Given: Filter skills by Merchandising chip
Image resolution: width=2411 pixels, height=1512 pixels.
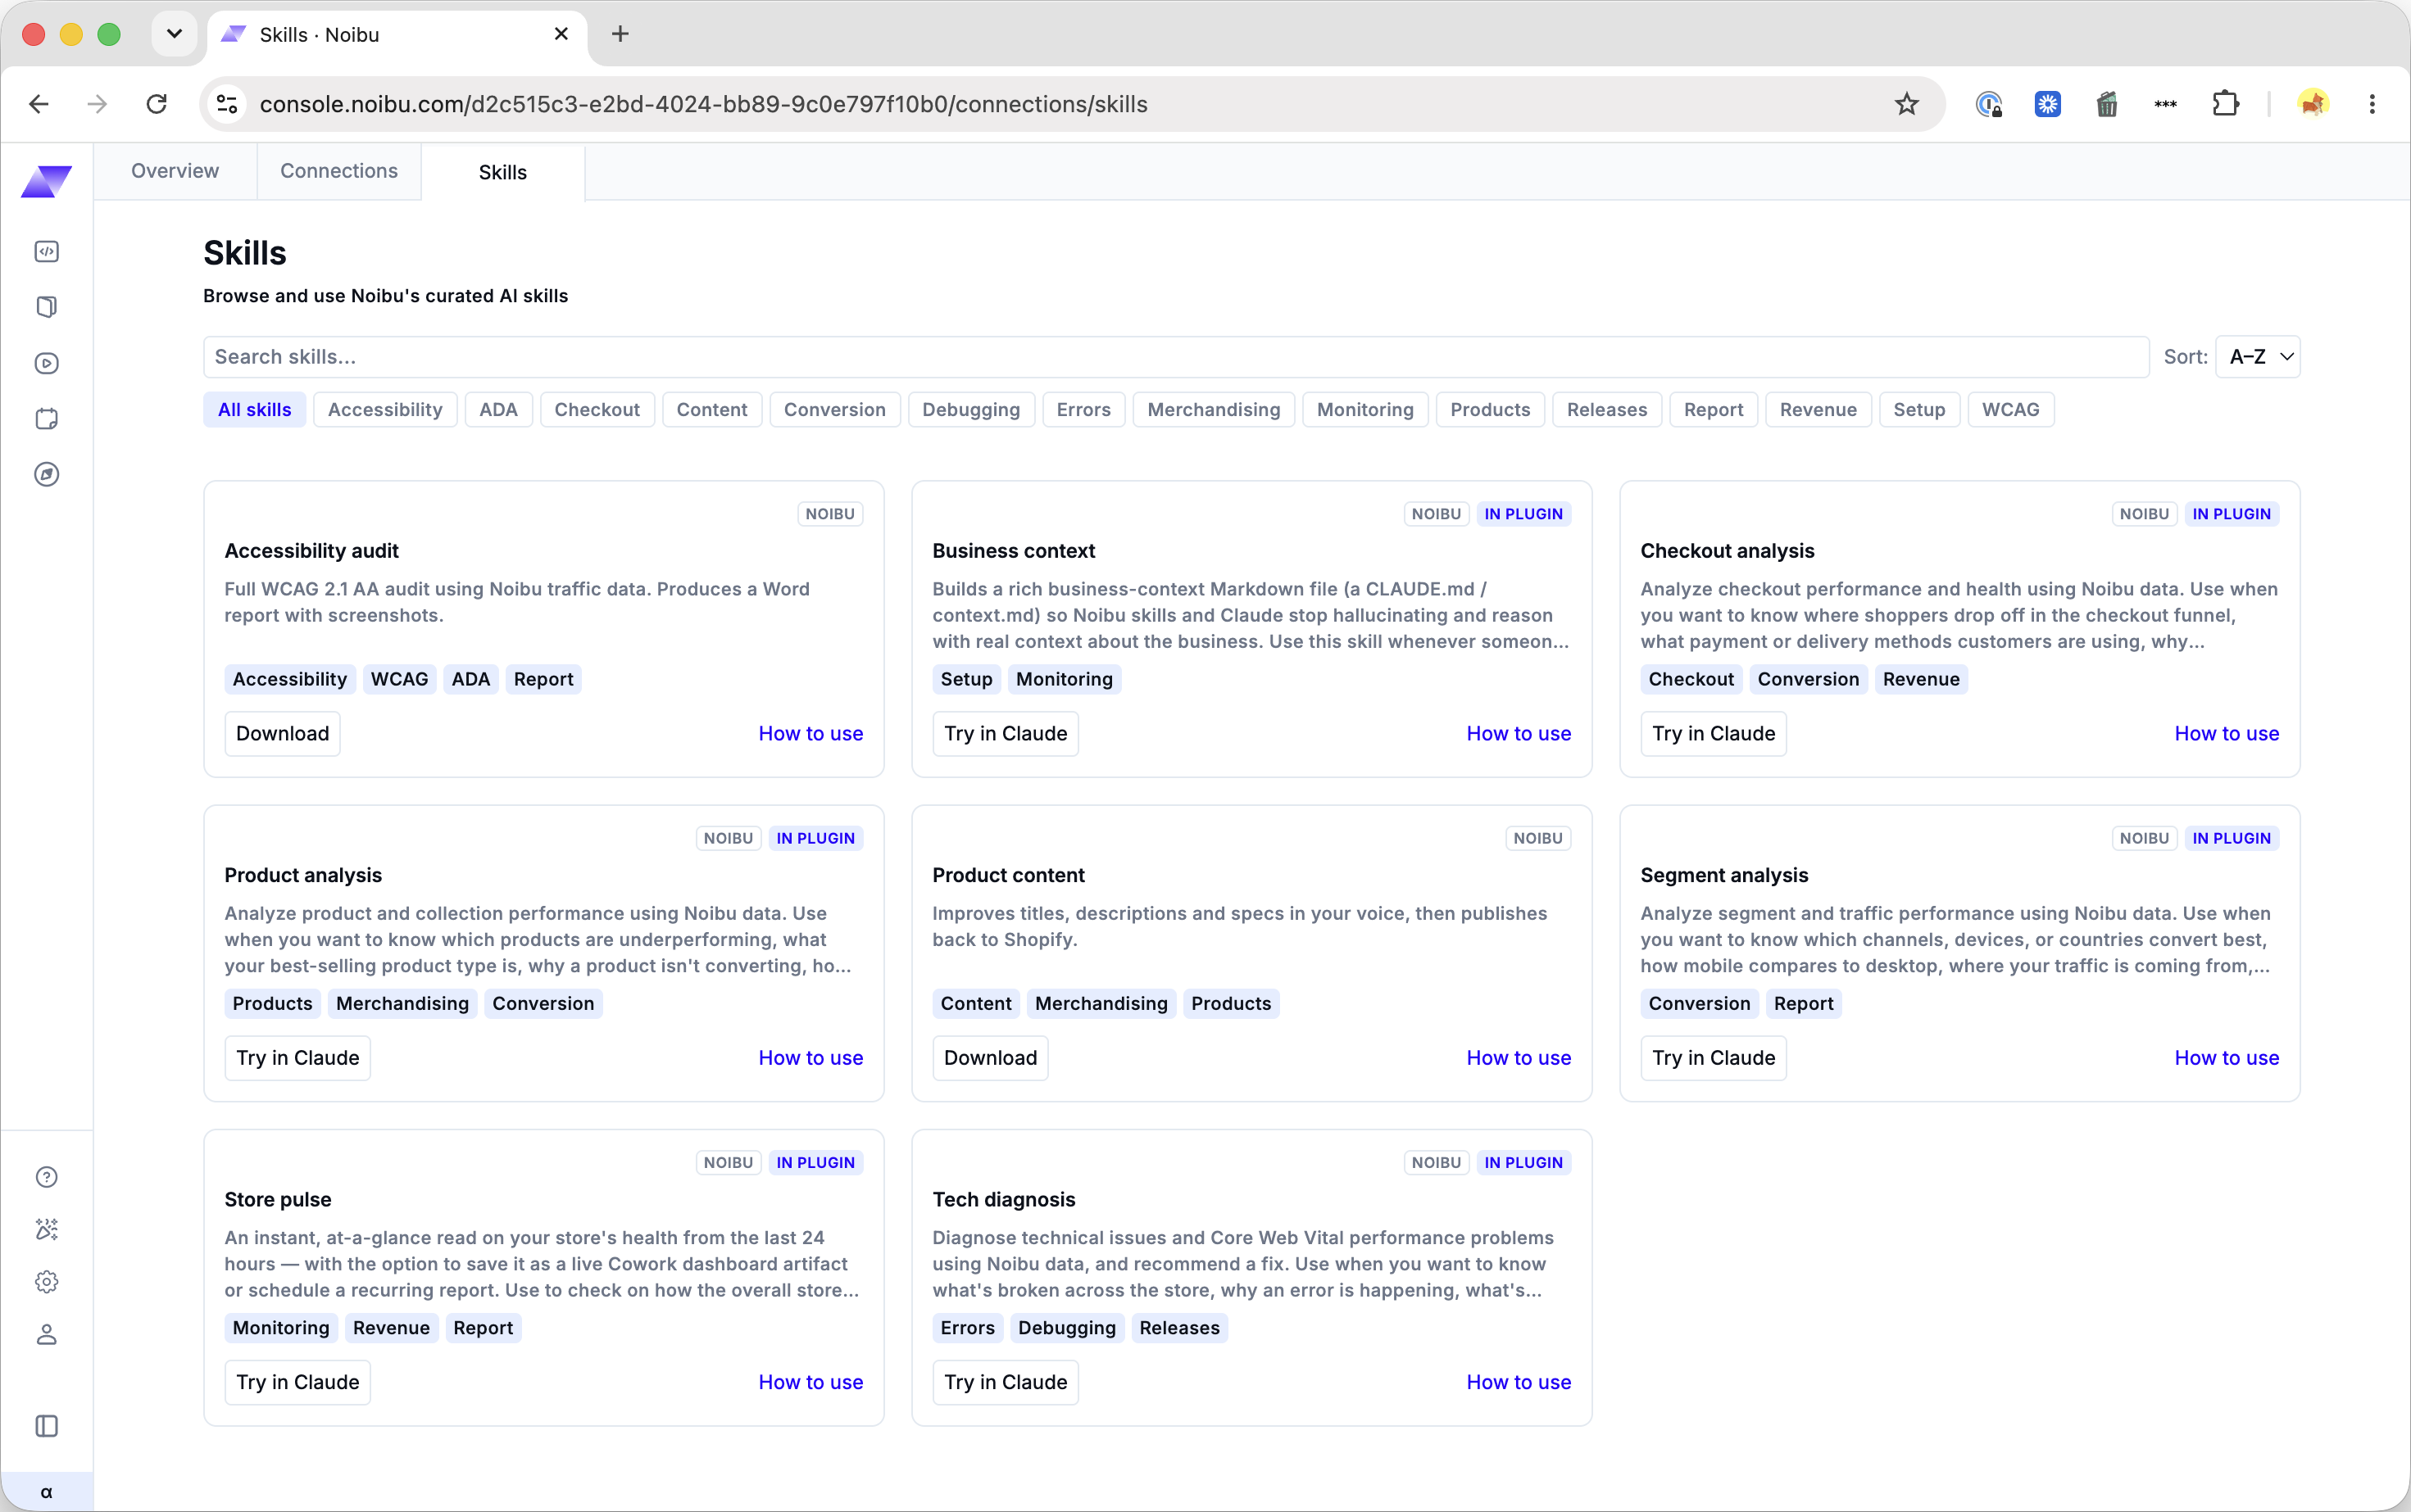Looking at the screenshot, I should pyautogui.click(x=1214, y=409).
